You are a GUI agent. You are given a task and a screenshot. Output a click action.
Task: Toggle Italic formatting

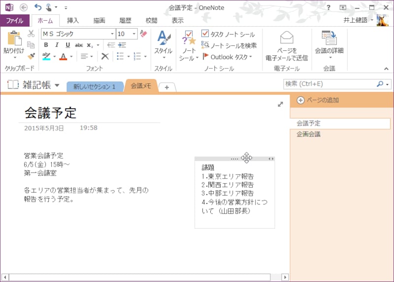(57, 45)
